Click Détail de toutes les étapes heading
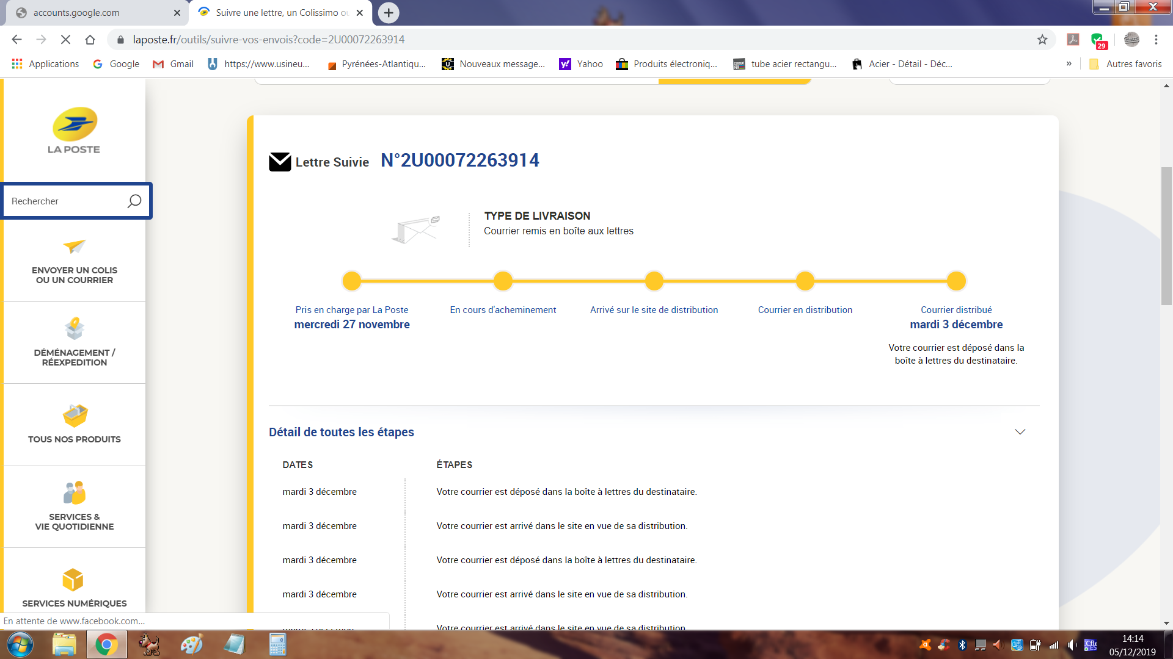Image resolution: width=1173 pixels, height=659 pixels. pyautogui.click(x=342, y=432)
